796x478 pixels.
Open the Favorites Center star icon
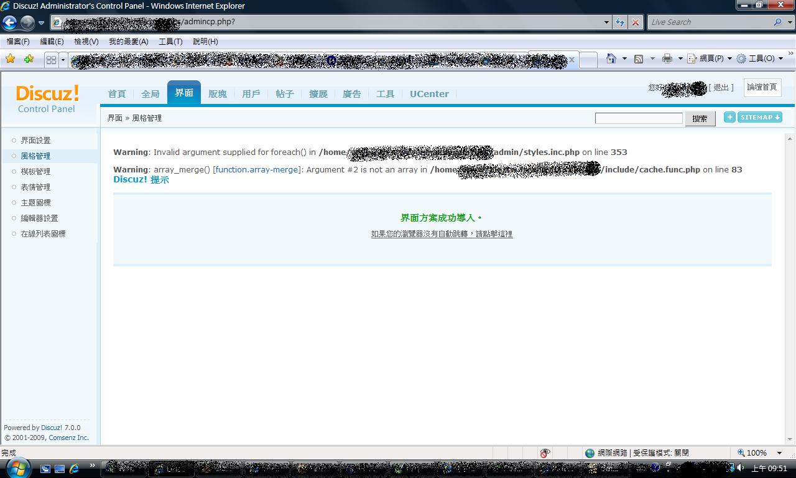(x=11, y=59)
